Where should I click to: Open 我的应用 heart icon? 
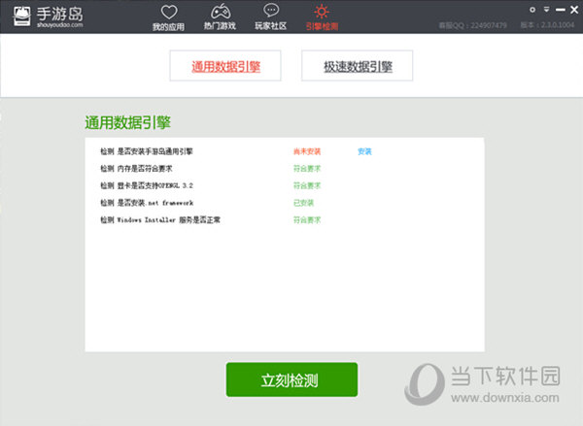[x=169, y=13]
